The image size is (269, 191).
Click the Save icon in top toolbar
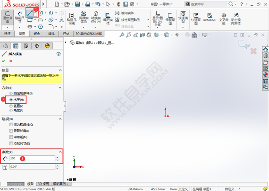pos(78,4)
